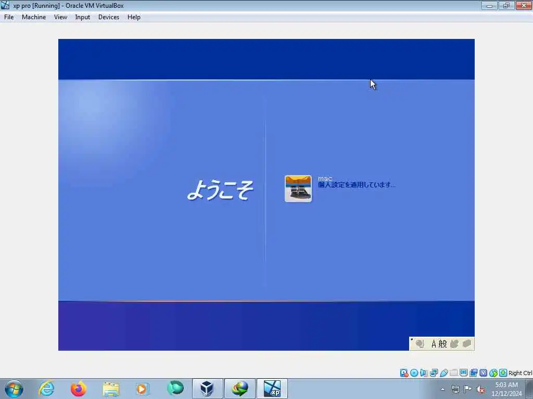Viewport: 533px width, 399px height.
Task: Open the View menu
Action: (60, 17)
